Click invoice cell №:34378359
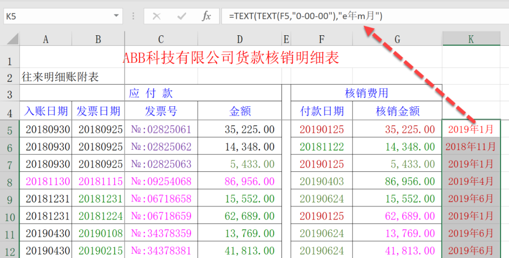The width and height of the screenshot is (509, 258). point(161,234)
